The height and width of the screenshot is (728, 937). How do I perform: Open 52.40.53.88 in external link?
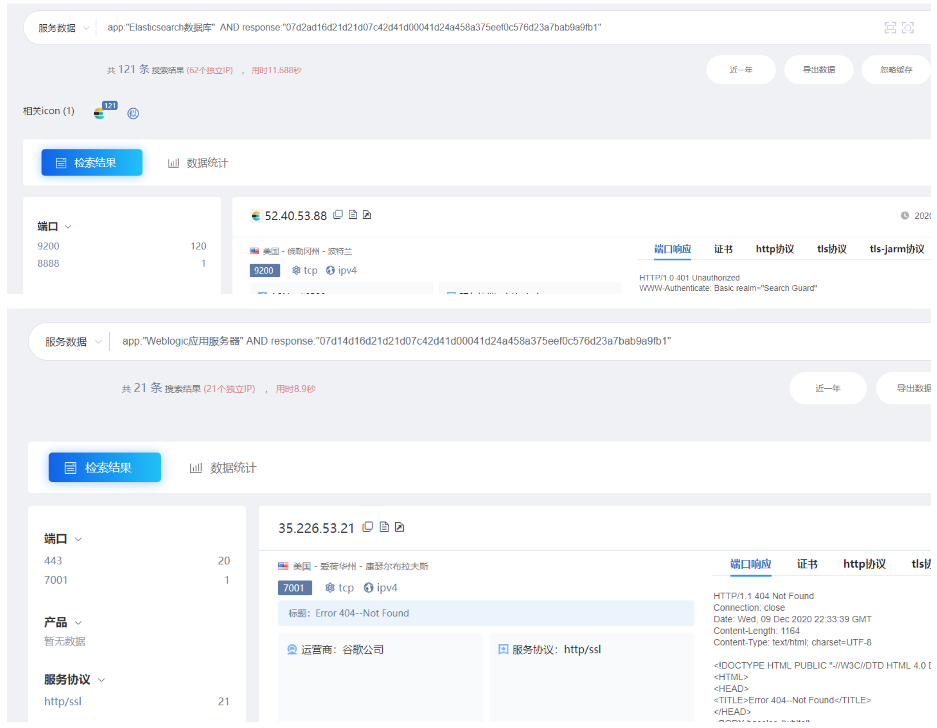pos(367,215)
